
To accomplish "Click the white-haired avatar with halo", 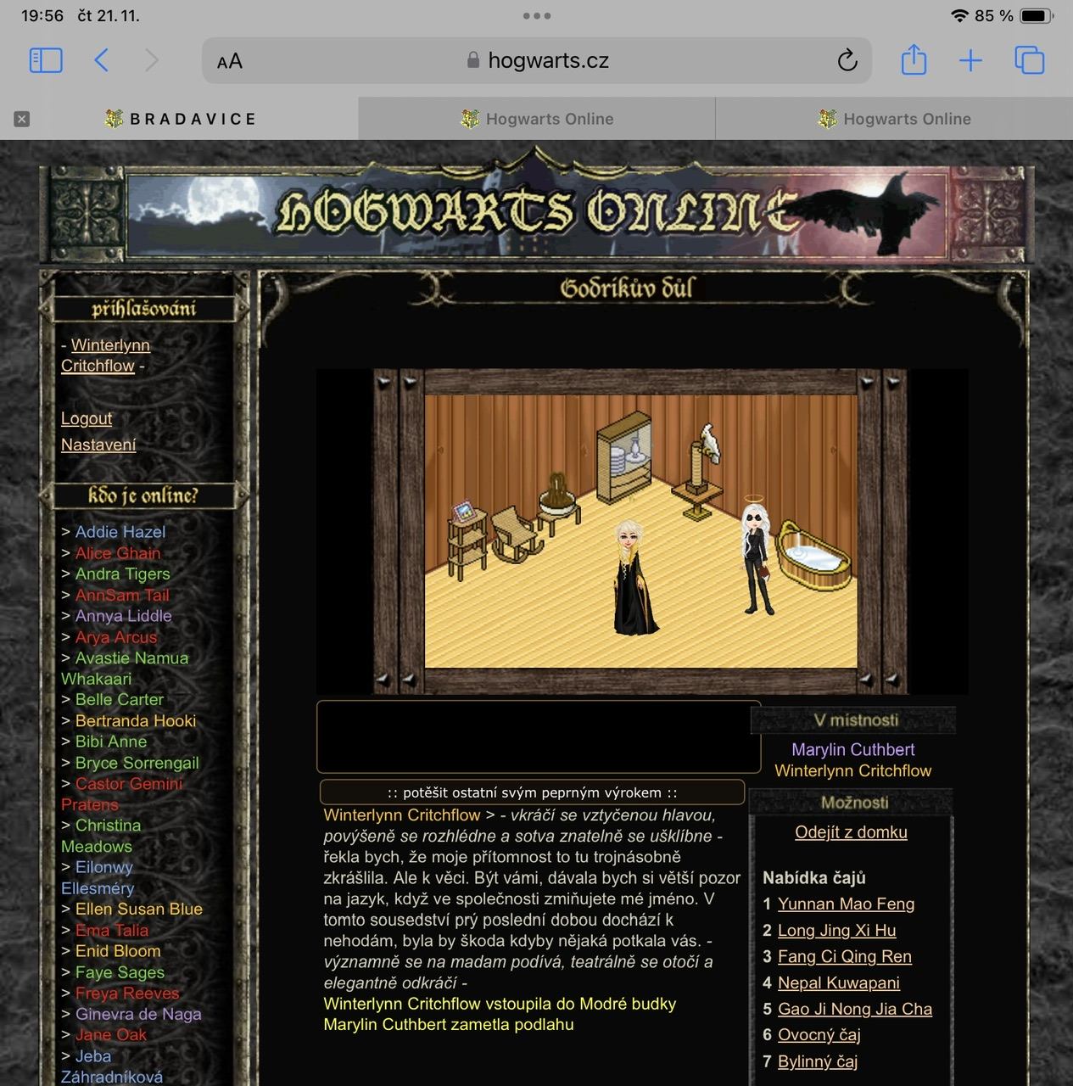I will click(x=756, y=555).
